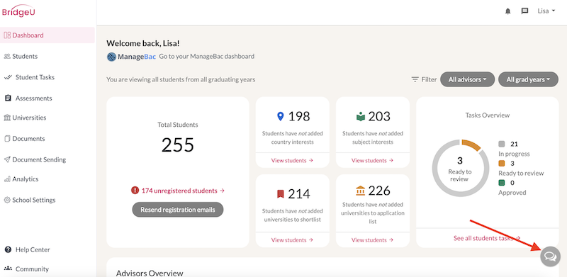Click the Community people icon

(8, 268)
